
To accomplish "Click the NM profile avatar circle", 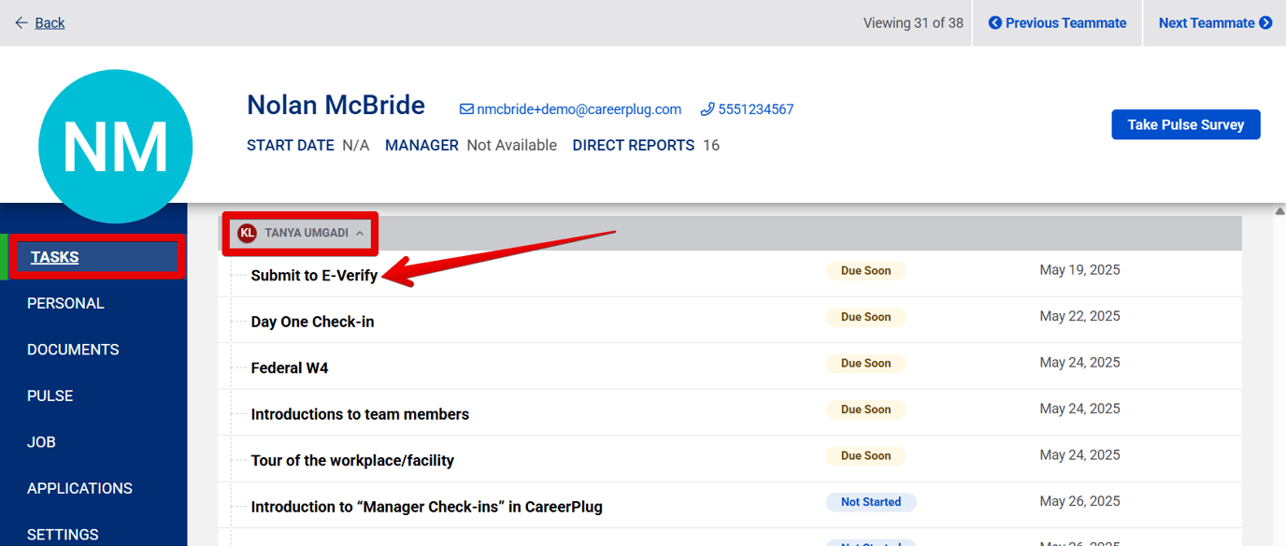I will point(115,145).
